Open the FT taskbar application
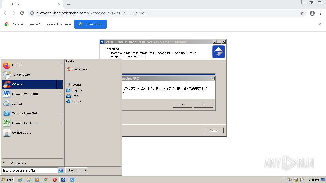 pos(72,180)
